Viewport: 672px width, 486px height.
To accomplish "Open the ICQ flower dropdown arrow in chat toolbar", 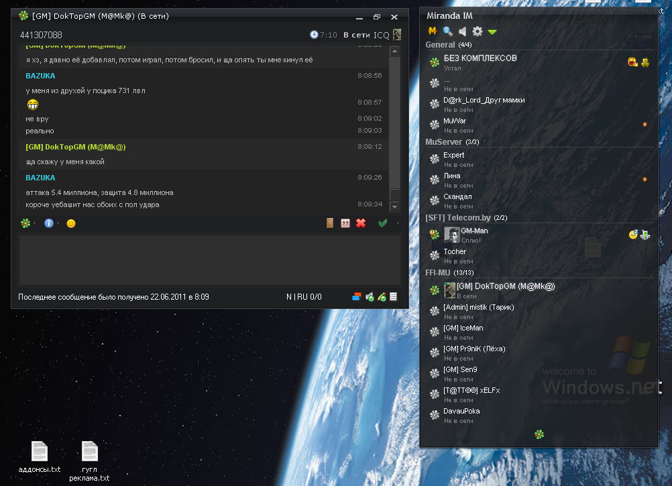I will coord(35,223).
